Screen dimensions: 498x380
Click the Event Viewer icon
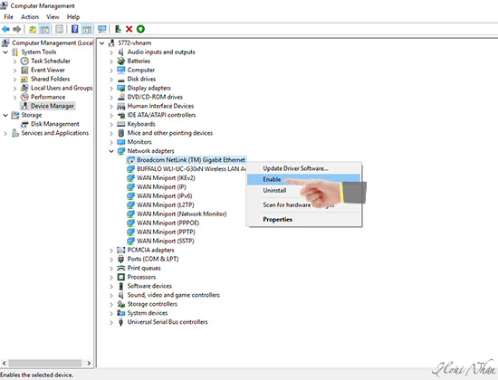(24, 70)
